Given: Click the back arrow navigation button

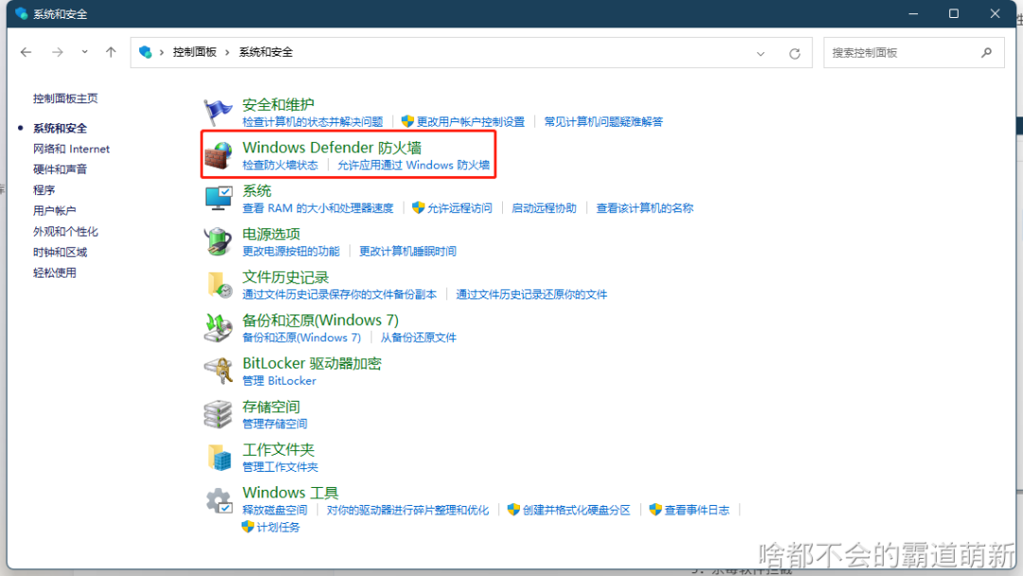Looking at the screenshot, I should click(x=27, y=52).
